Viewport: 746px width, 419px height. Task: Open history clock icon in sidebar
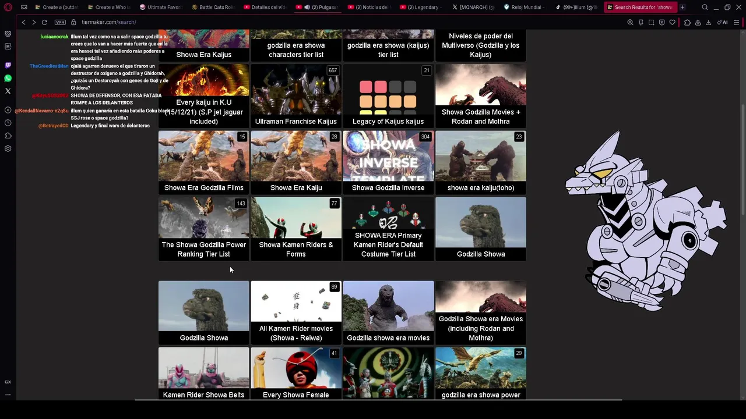8,123
